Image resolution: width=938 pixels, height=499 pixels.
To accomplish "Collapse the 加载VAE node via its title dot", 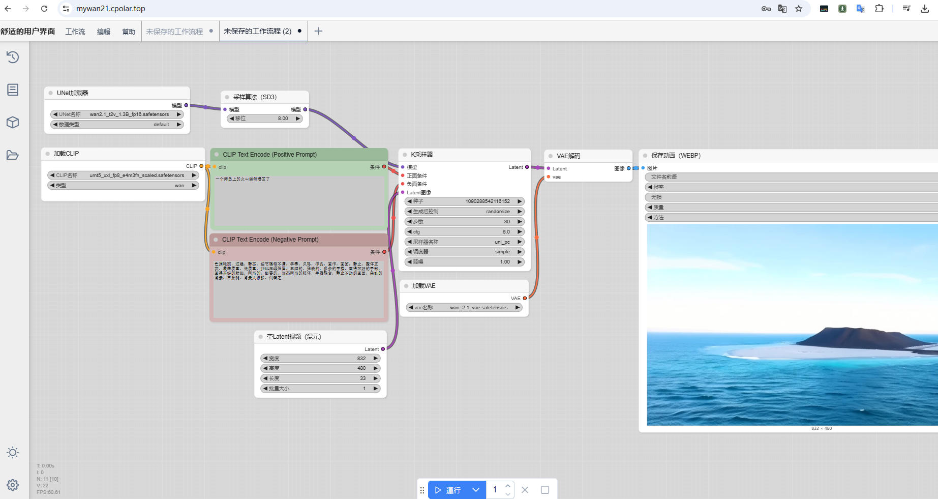I will 406,286.
